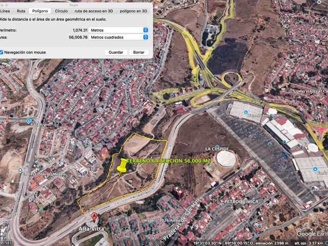328x246 pixels.
Task: Click the yellow pushpin placemark on the terreno
Action: click(x=122, y=168)
